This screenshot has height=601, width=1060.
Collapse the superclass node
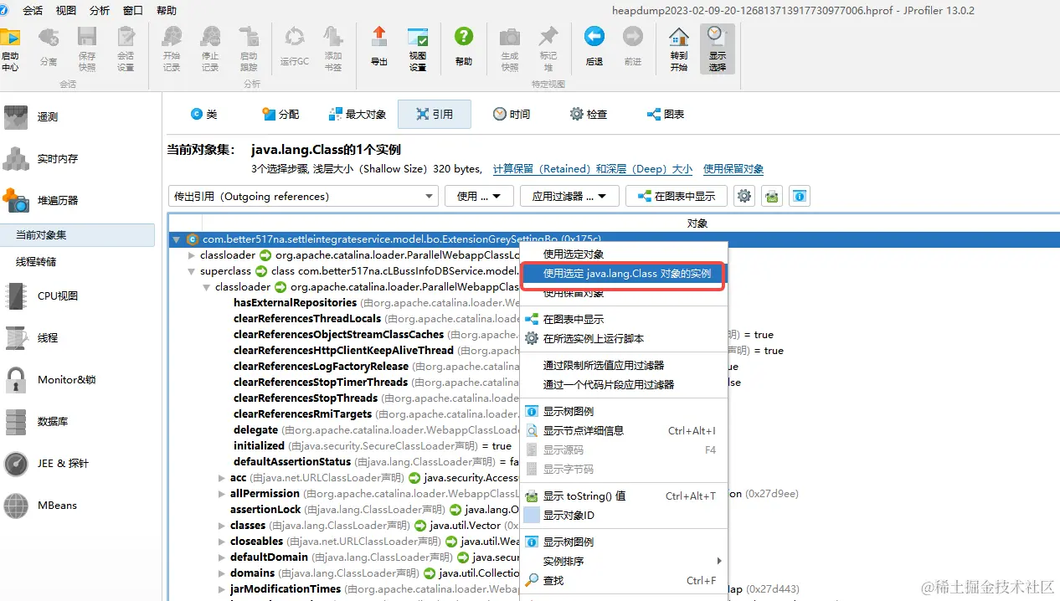click(x=192, y=271)
